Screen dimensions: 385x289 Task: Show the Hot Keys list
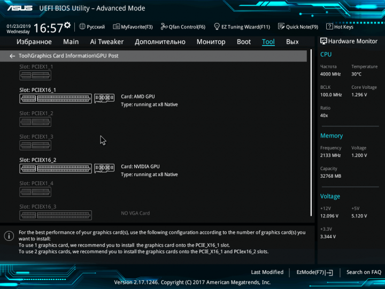(x=344, y=27)
